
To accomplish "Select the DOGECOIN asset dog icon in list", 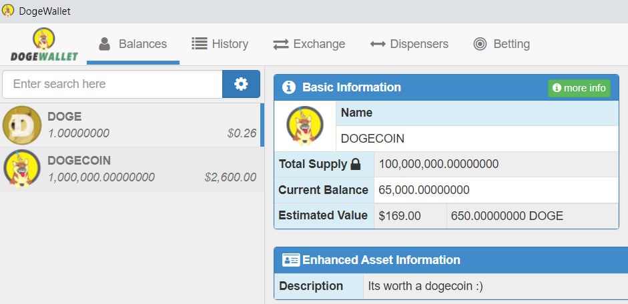I will coord(21,169).
